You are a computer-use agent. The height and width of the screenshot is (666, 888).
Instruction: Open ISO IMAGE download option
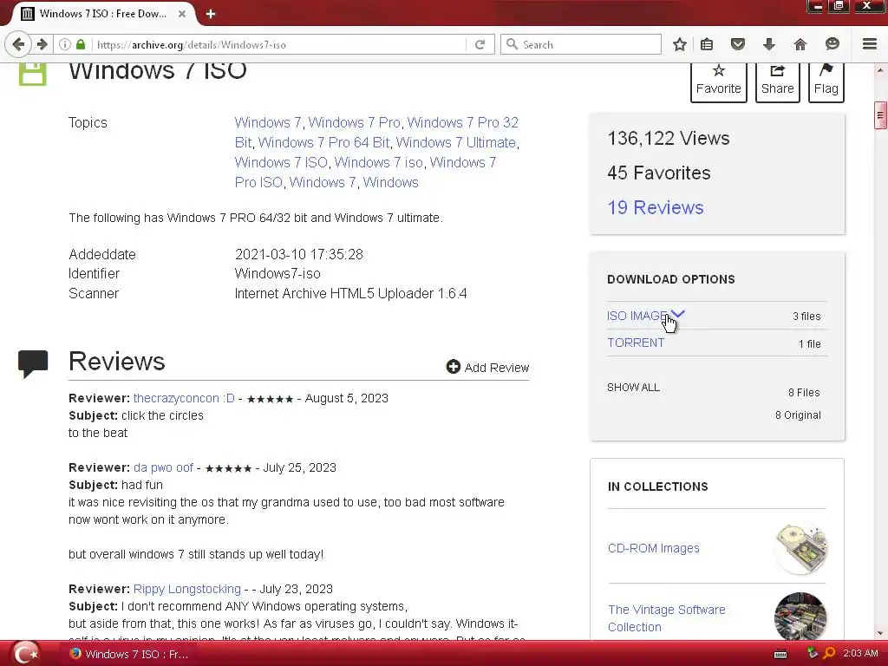pos(637,316)
